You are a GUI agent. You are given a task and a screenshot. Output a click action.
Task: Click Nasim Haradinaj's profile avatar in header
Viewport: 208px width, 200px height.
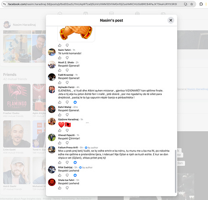pos(7,25)
